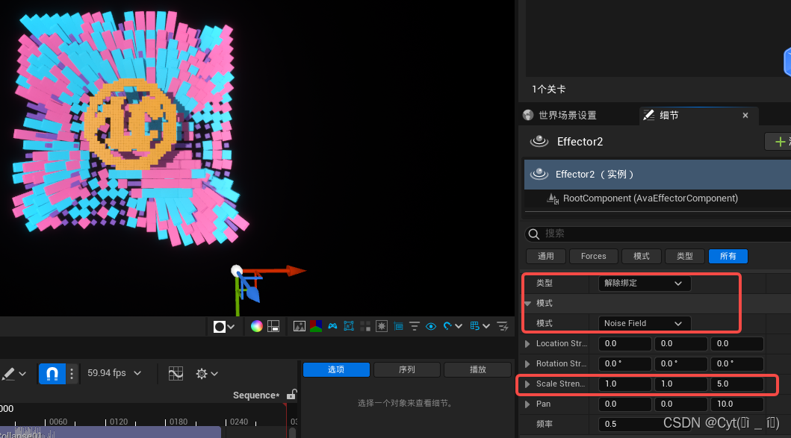Select the 选项 tab in sequencer panel
791x438 pixels.
pyautogui.click(x=336, y=369)
